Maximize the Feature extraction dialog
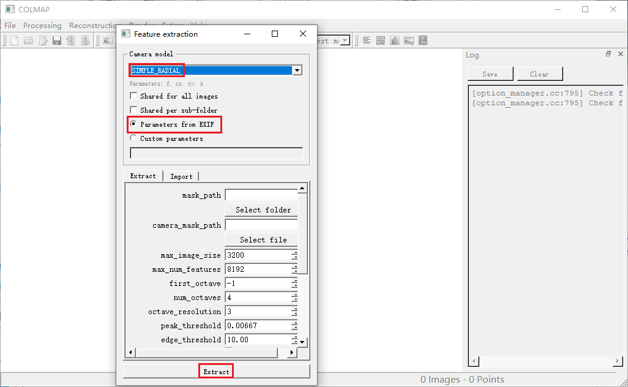 275,34
